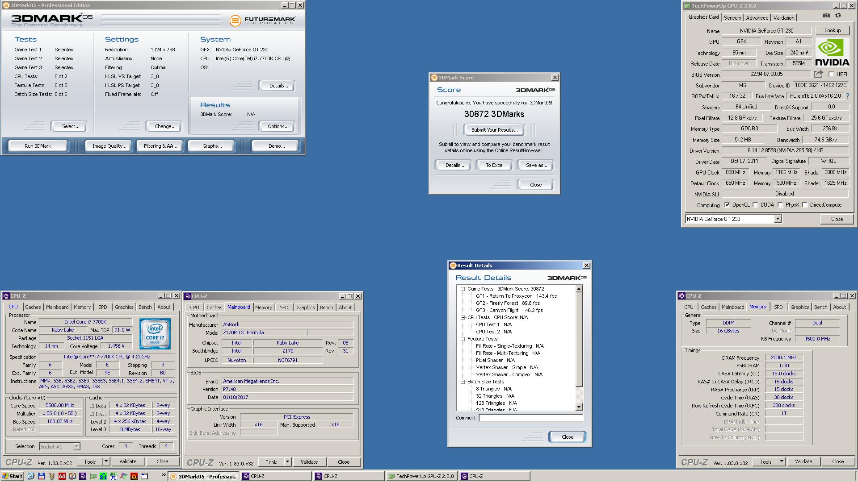Click Submit Your Results button
This screenshot has height=482, width=858.
494,130
